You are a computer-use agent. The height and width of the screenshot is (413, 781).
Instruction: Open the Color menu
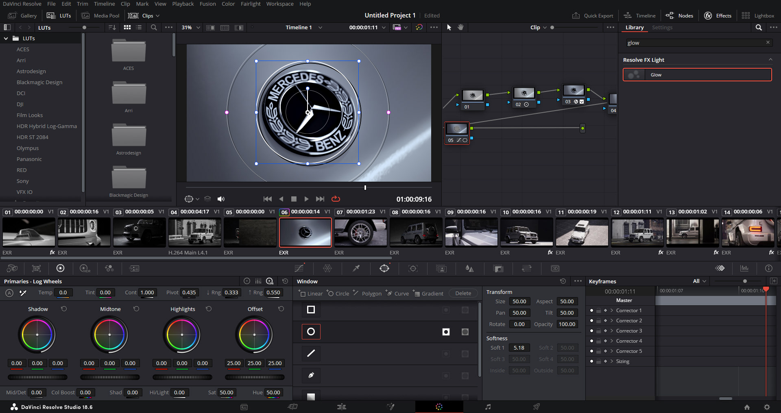pyautogui.click(x=228, y=4)
